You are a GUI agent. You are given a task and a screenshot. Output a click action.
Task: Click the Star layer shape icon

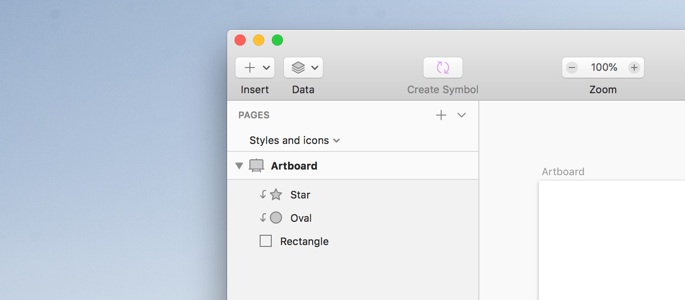(x=276, y=195)
